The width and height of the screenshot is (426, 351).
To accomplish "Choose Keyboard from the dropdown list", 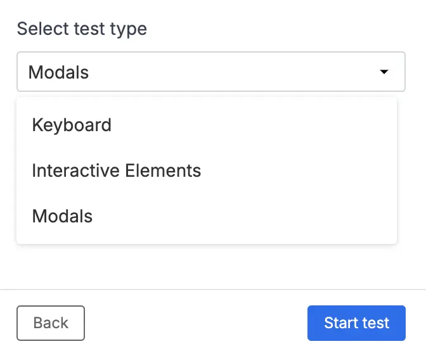I will point(72,125).
